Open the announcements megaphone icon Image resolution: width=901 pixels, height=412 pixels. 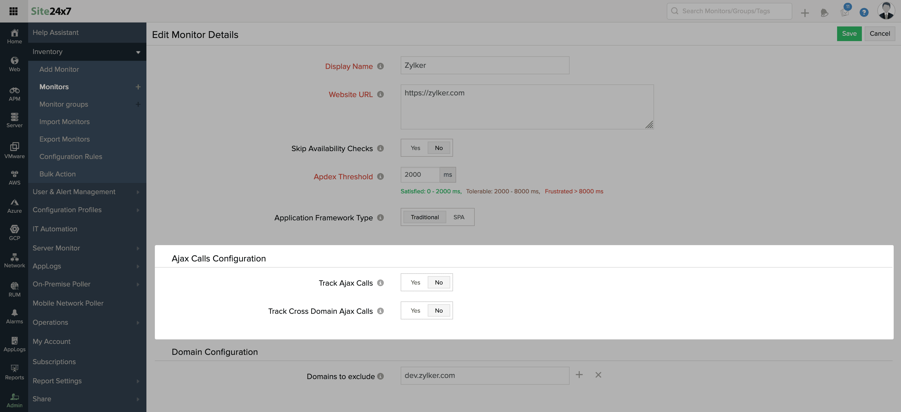click(x=824, y=13)
